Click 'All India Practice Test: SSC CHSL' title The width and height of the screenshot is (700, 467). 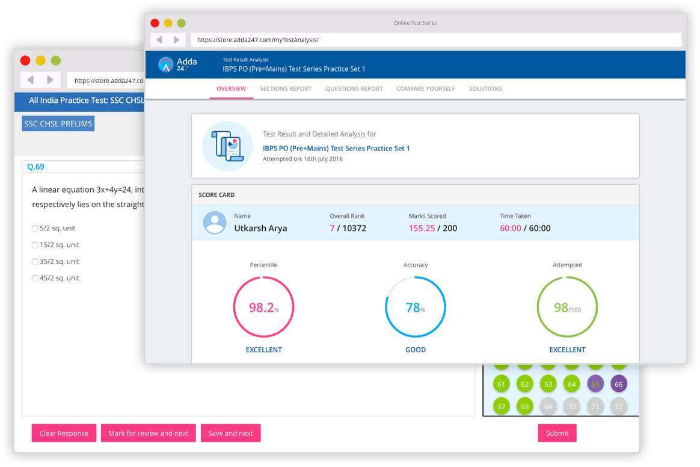[87, 100]
